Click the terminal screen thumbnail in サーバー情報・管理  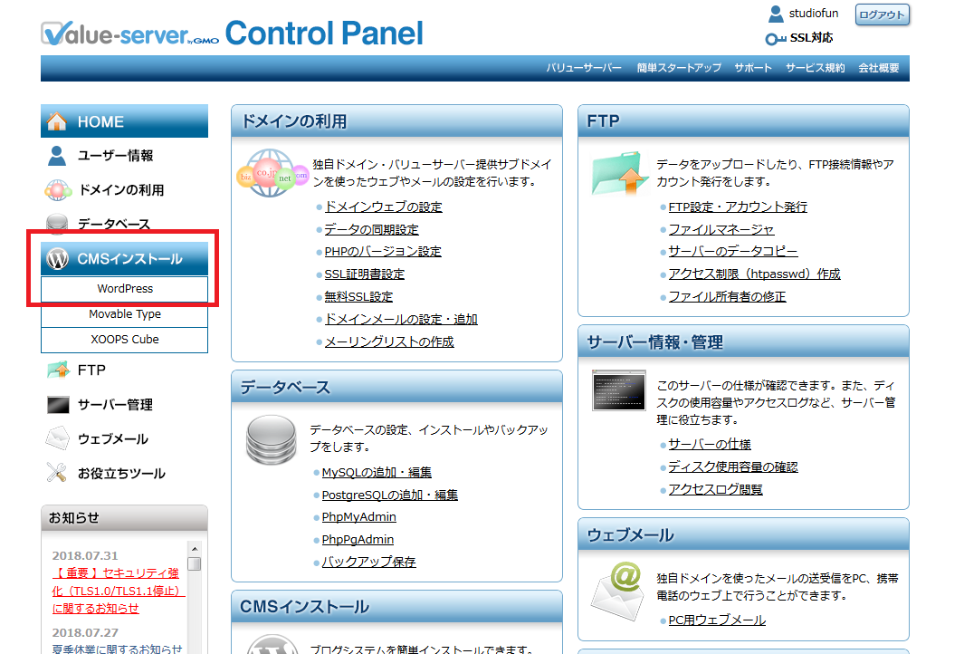619,390
